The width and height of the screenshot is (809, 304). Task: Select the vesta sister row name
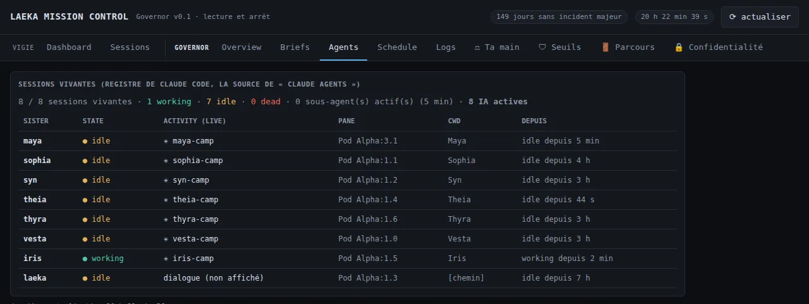pos(35,239)
